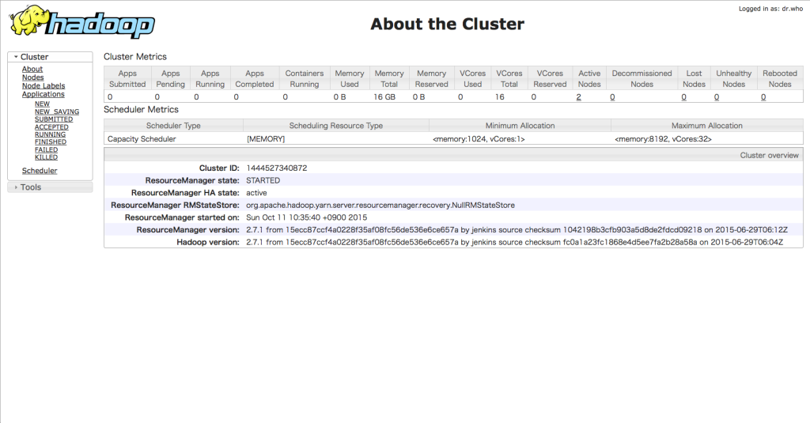Image resolution: width=810 pixels, height=423 pixels.
Task: Expand the Tools sidebar section
Action: (30, 187)
